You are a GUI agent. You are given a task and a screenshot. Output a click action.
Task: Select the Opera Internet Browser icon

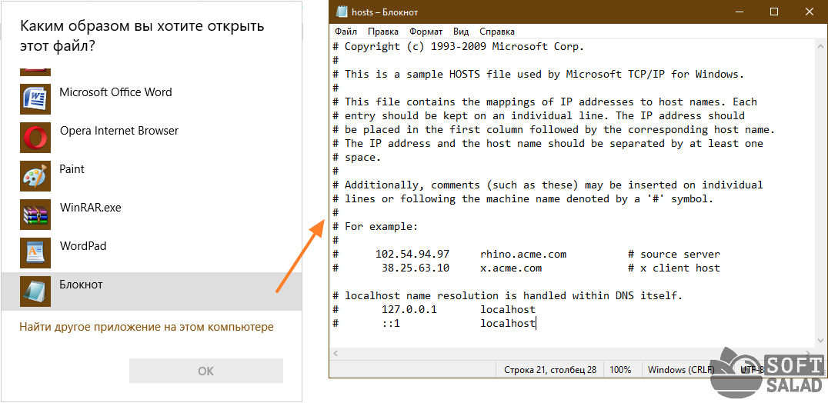(x=35, y=138)
